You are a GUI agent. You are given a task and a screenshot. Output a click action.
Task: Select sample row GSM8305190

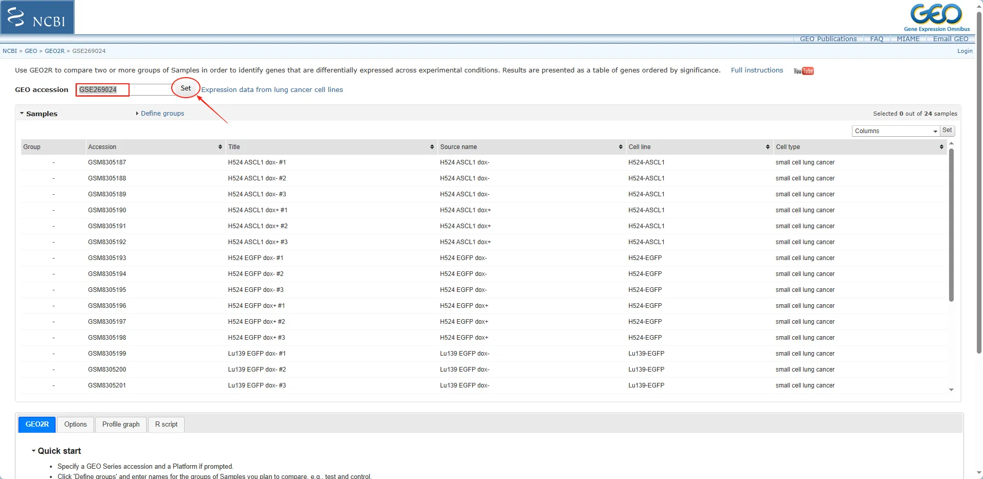(107, 210)
